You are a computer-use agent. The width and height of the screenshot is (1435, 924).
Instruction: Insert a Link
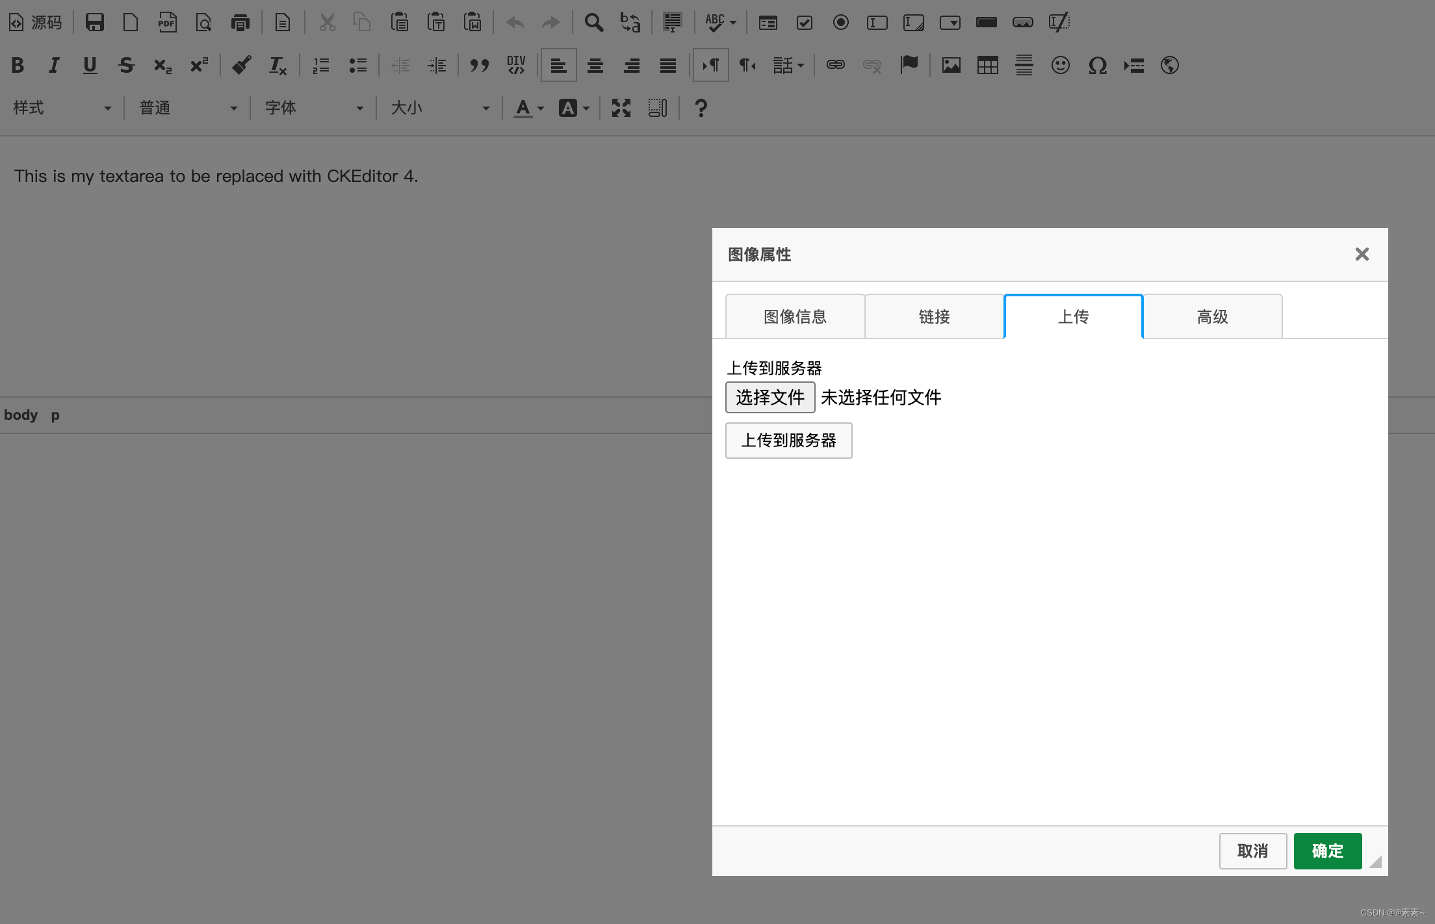click(836, 65)
